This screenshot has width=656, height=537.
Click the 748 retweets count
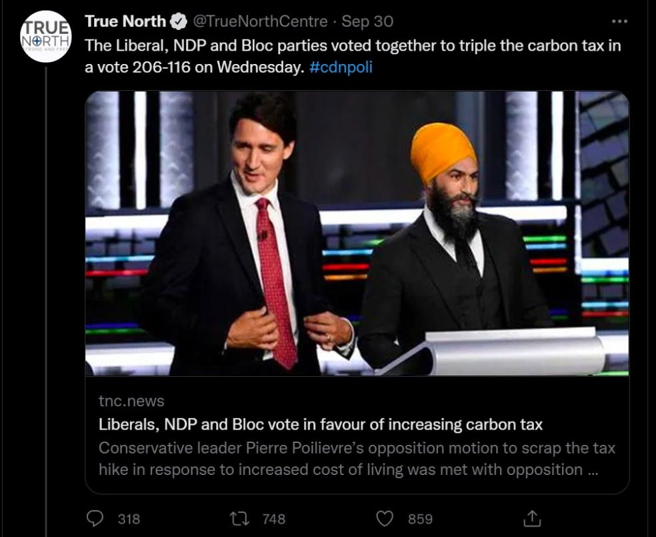[x=273, y=518]
